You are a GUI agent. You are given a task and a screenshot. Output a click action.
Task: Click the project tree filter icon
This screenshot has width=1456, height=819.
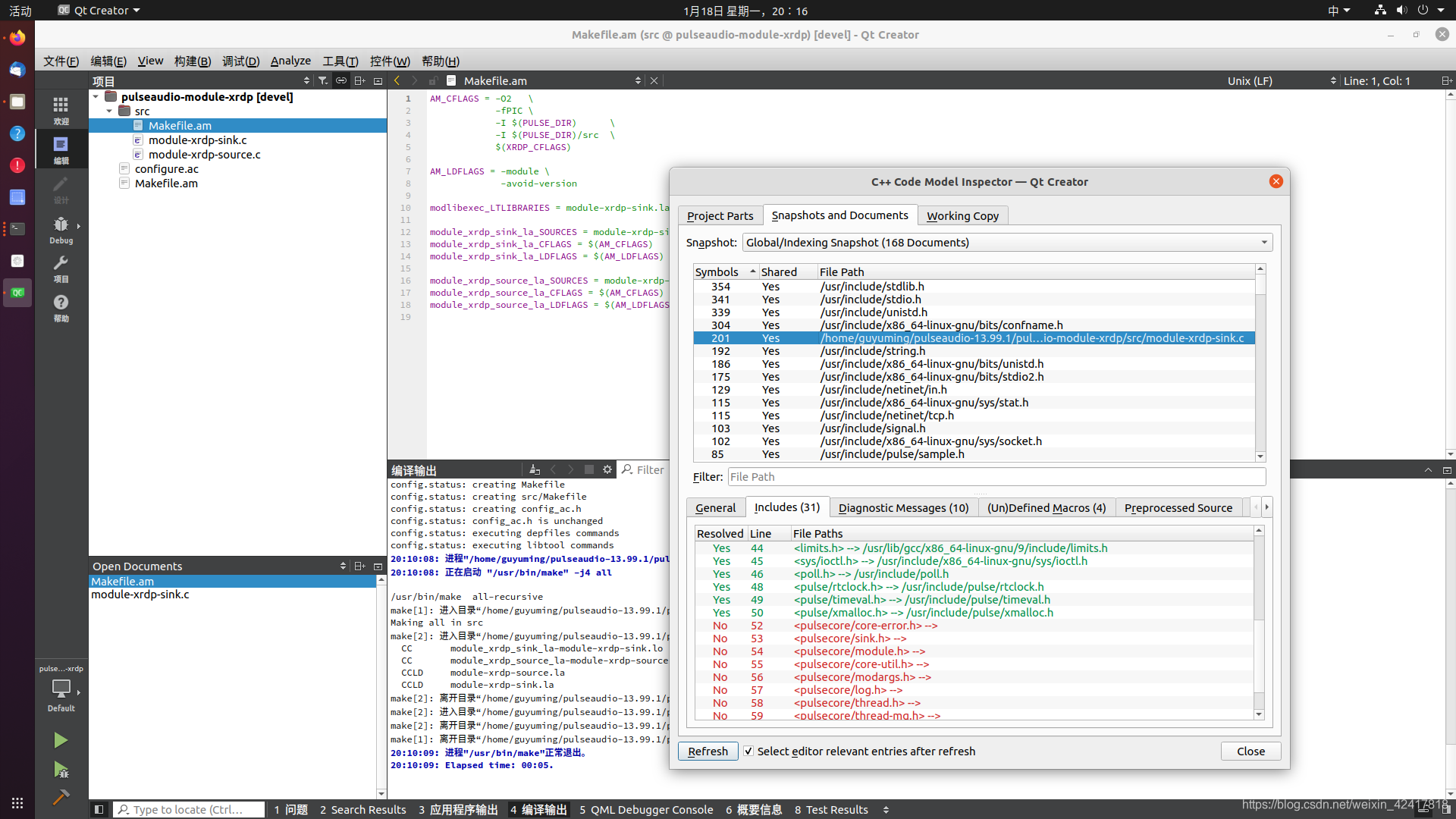click(323, 80)
